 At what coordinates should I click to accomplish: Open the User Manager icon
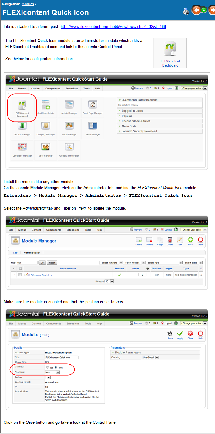tap(46, 151)
